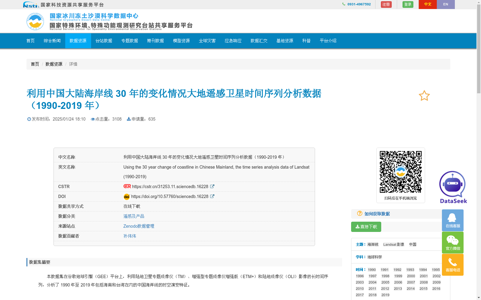
Task: Open the 应急响应 navigation tab
Action: [233, 41]
